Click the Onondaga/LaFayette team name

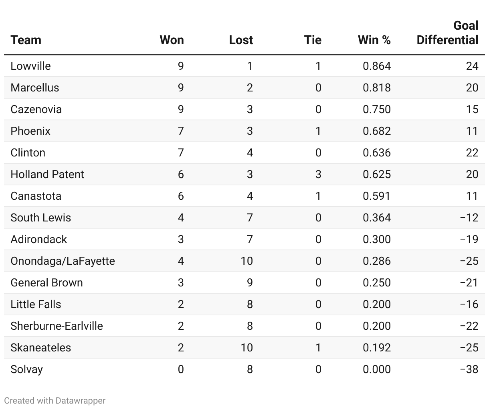tap(63, 261)
